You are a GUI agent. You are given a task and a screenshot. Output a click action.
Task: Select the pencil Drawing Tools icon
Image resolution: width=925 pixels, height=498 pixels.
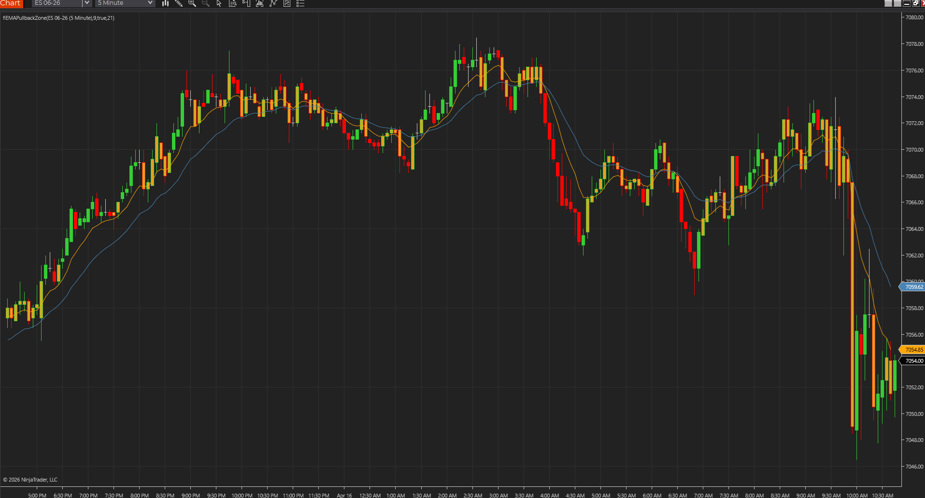[179, 3]
